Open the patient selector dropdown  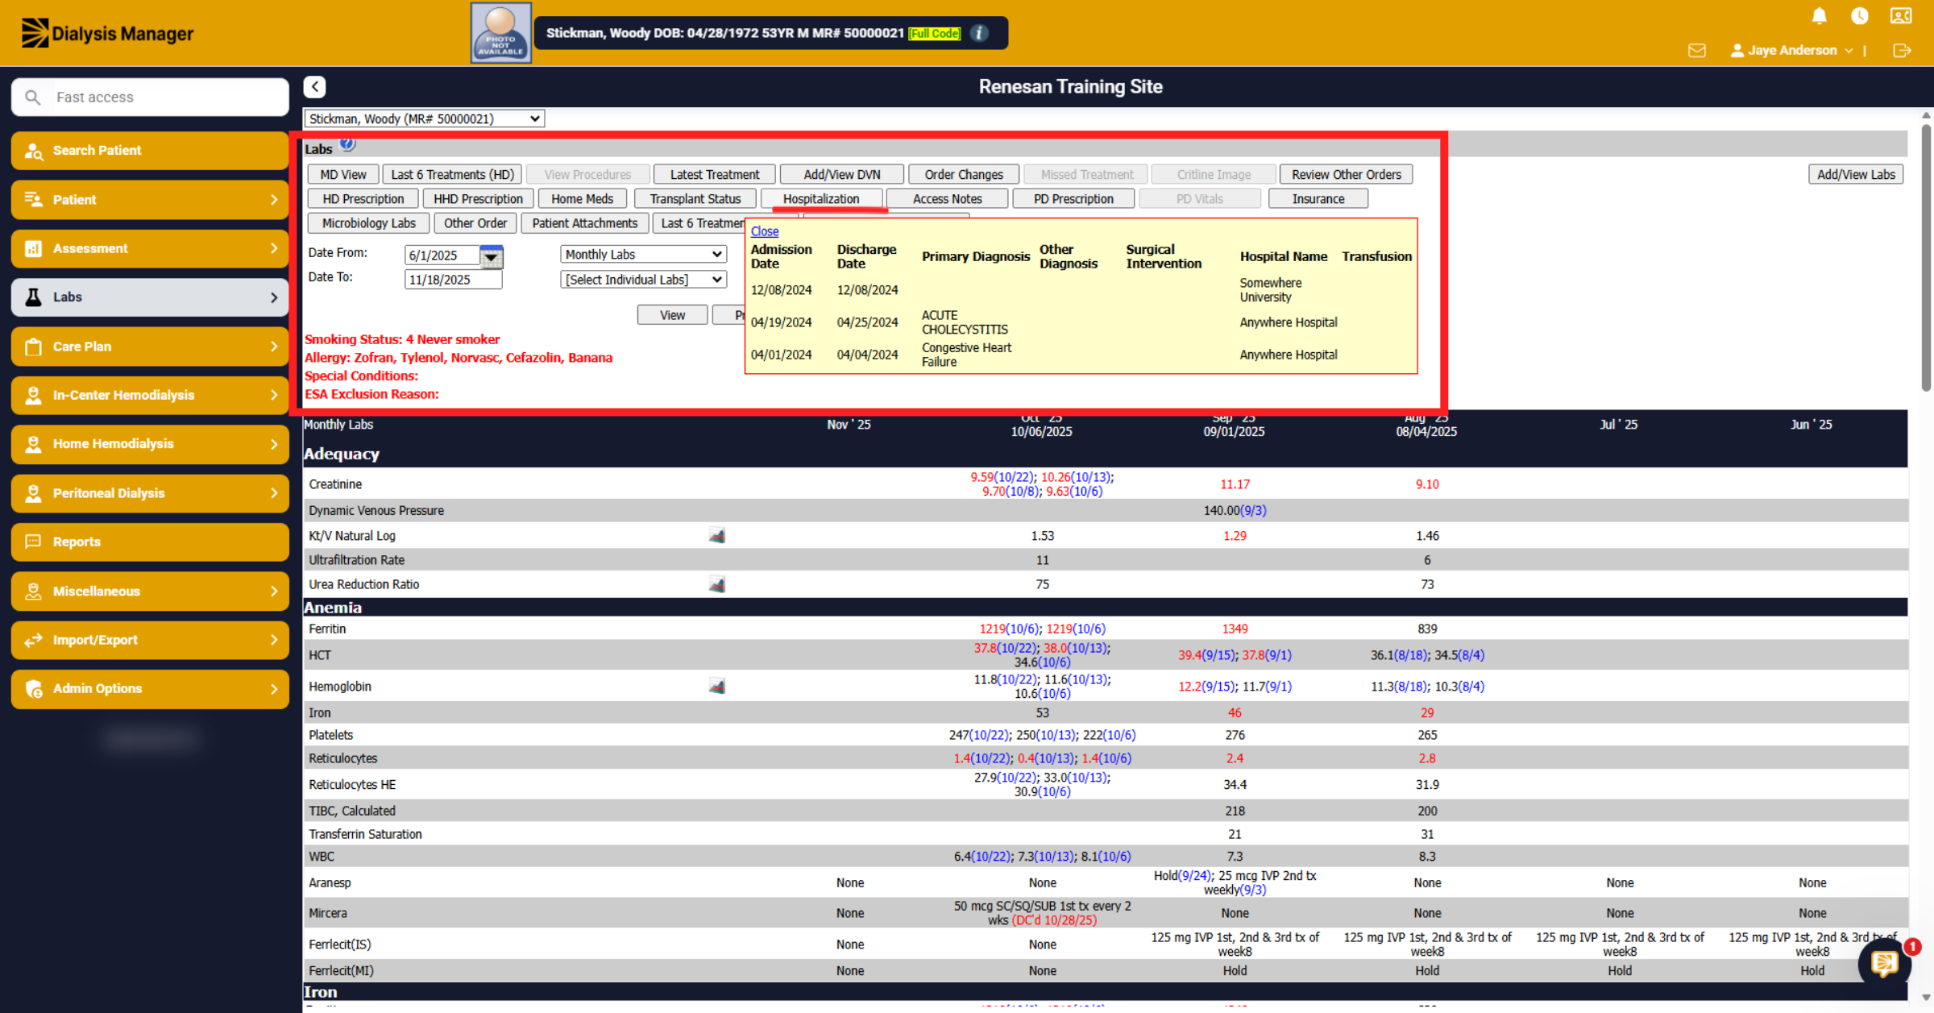(424, 118)
